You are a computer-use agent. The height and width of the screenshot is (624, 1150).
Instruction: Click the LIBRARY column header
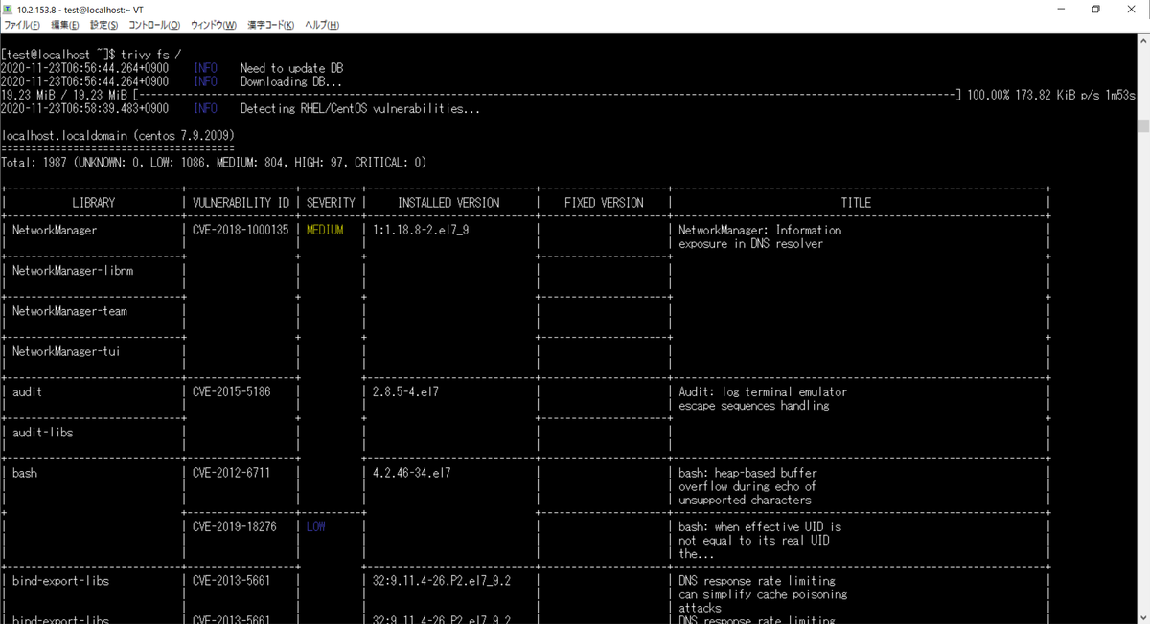[93, 203]
